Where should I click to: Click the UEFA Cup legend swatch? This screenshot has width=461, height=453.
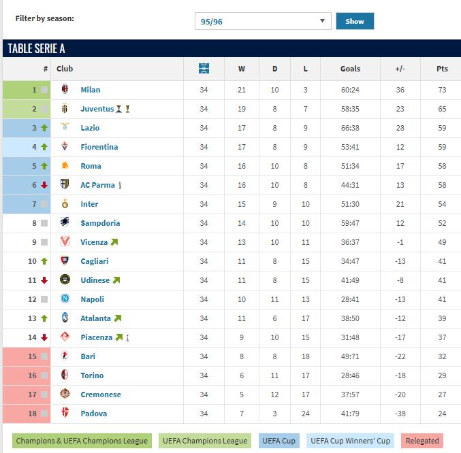point(279,441)
